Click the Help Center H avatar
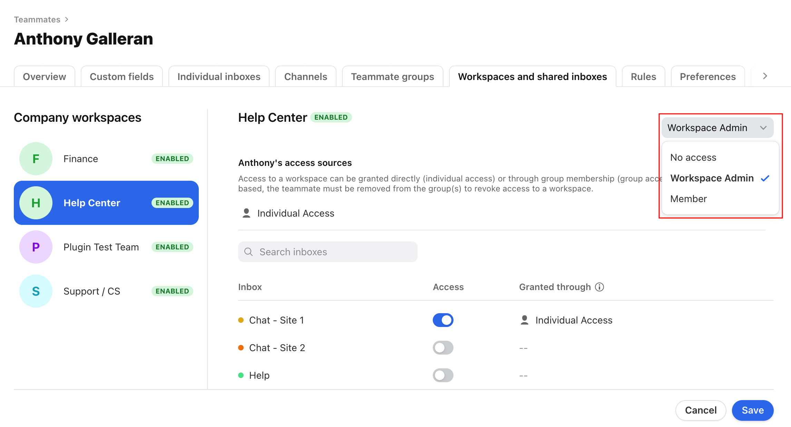Screen dimensions: 791x427 [x=36, y=203]
